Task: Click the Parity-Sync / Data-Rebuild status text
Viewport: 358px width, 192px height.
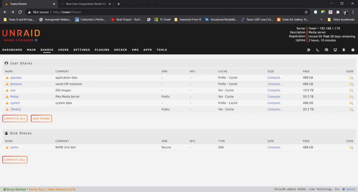Action: [x=52, y=189]
